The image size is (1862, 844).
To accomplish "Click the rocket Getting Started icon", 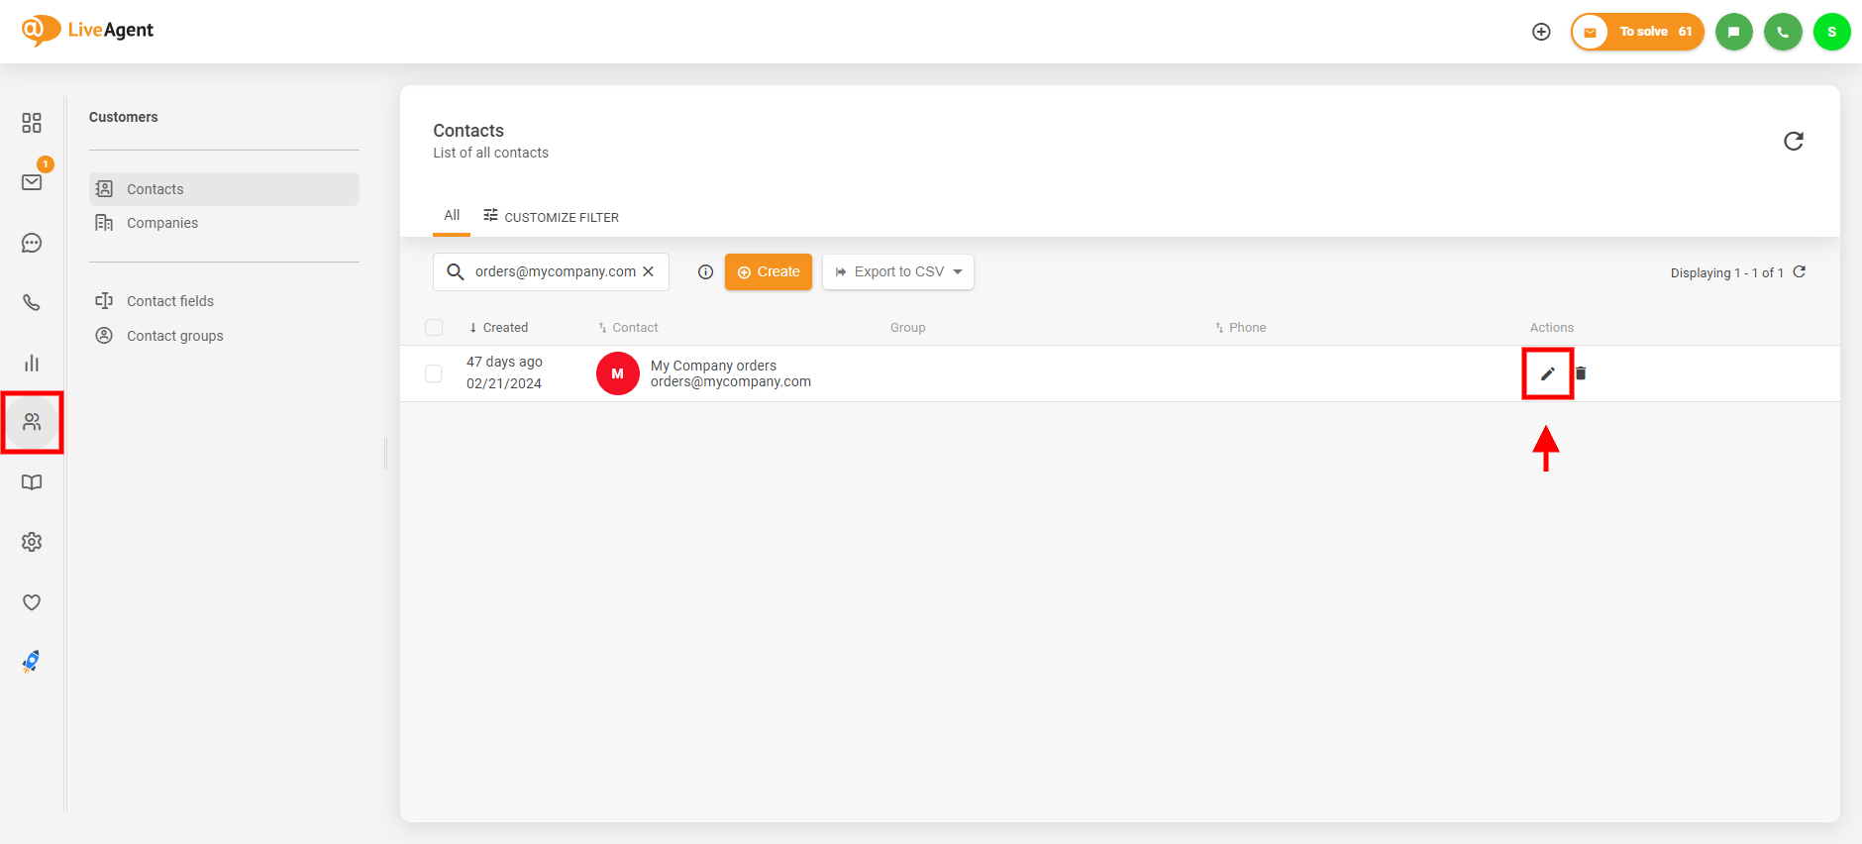I will [32, 662].
